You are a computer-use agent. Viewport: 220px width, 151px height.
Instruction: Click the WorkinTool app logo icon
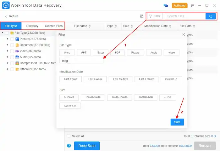point(6,5)
